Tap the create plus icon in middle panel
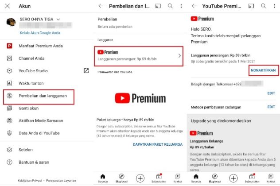The image size is (280, 186). pos(140,178)
